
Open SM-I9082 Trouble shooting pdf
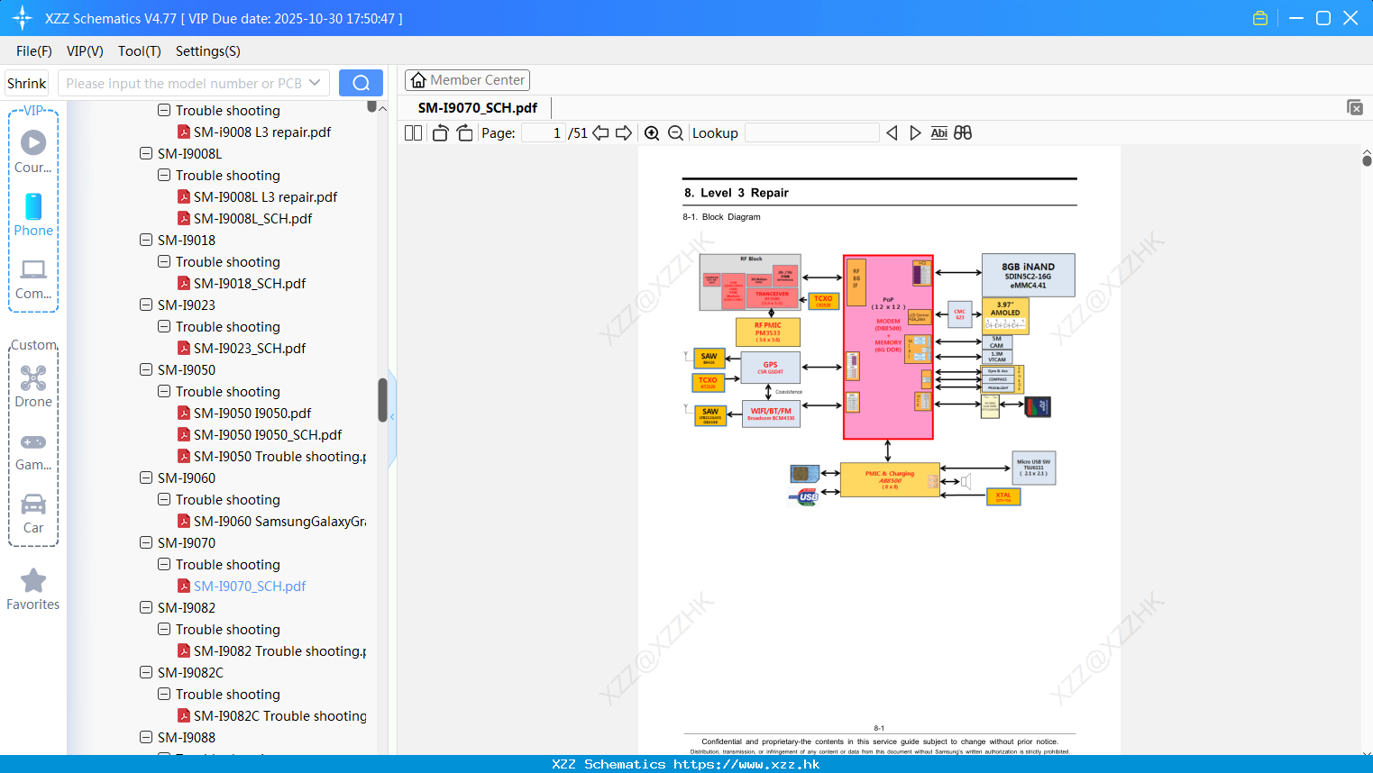point(279,650)
